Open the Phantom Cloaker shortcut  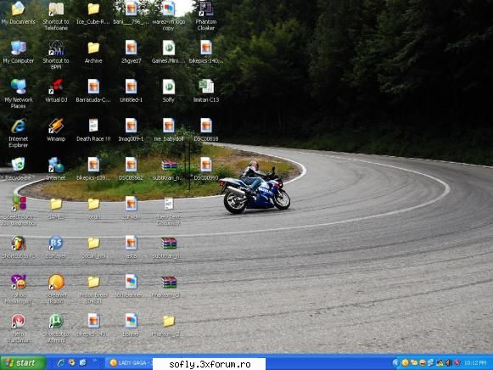click(206, 16)
